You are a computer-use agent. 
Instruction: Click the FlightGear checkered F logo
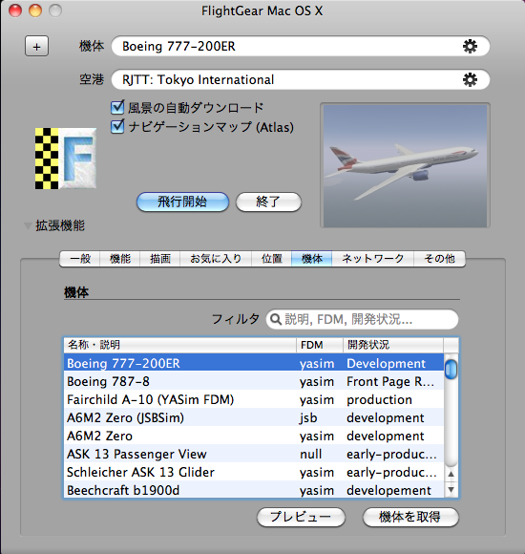coord(66,159)
